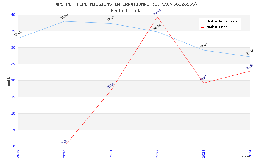Click the 19.27 data point label

pos(203,78)
